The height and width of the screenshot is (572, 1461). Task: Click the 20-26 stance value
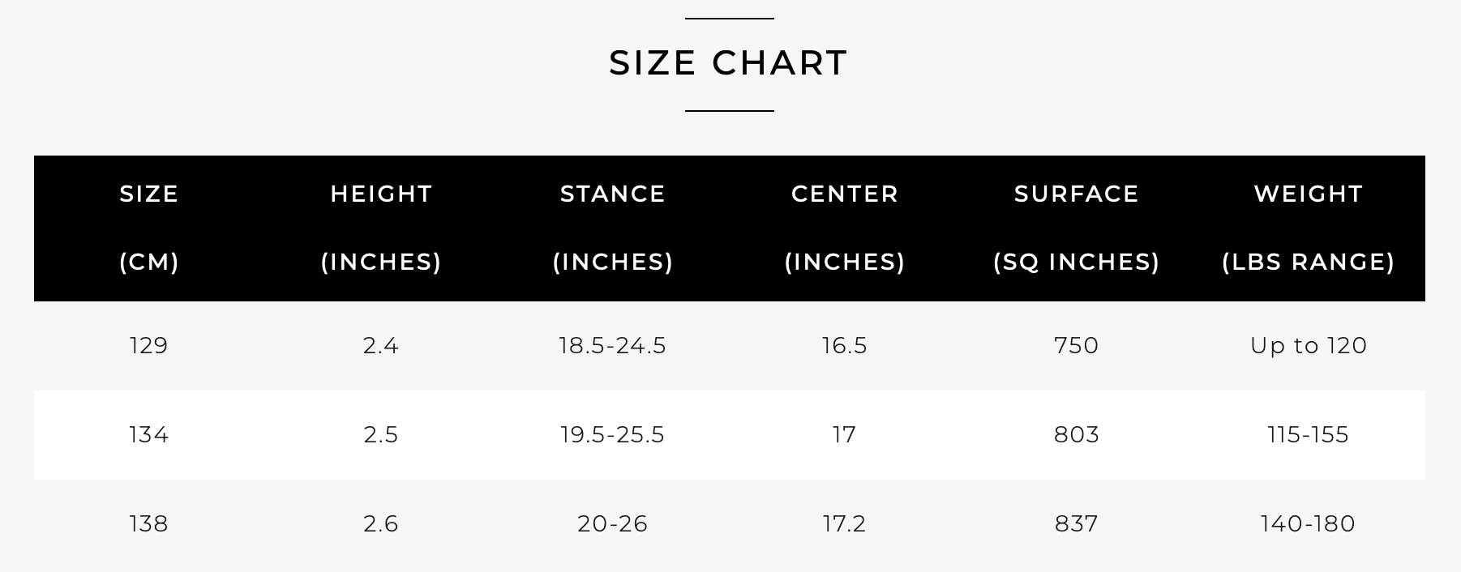pyautogui.click(x=613, y=524)
